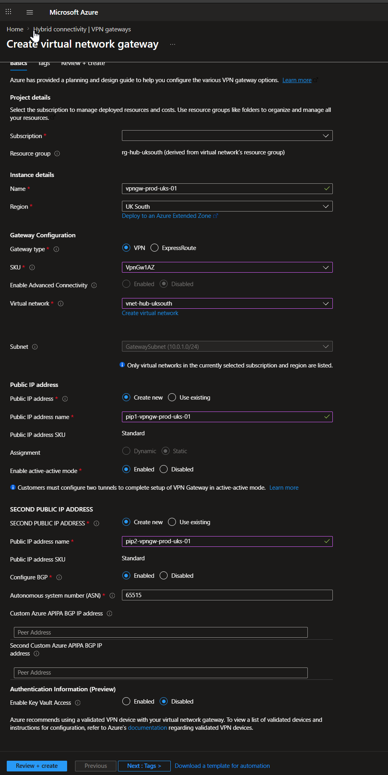Show info tooltip for Custom Azure APIPA BGP IP address

pyautogui.click(x=110, y=613)
